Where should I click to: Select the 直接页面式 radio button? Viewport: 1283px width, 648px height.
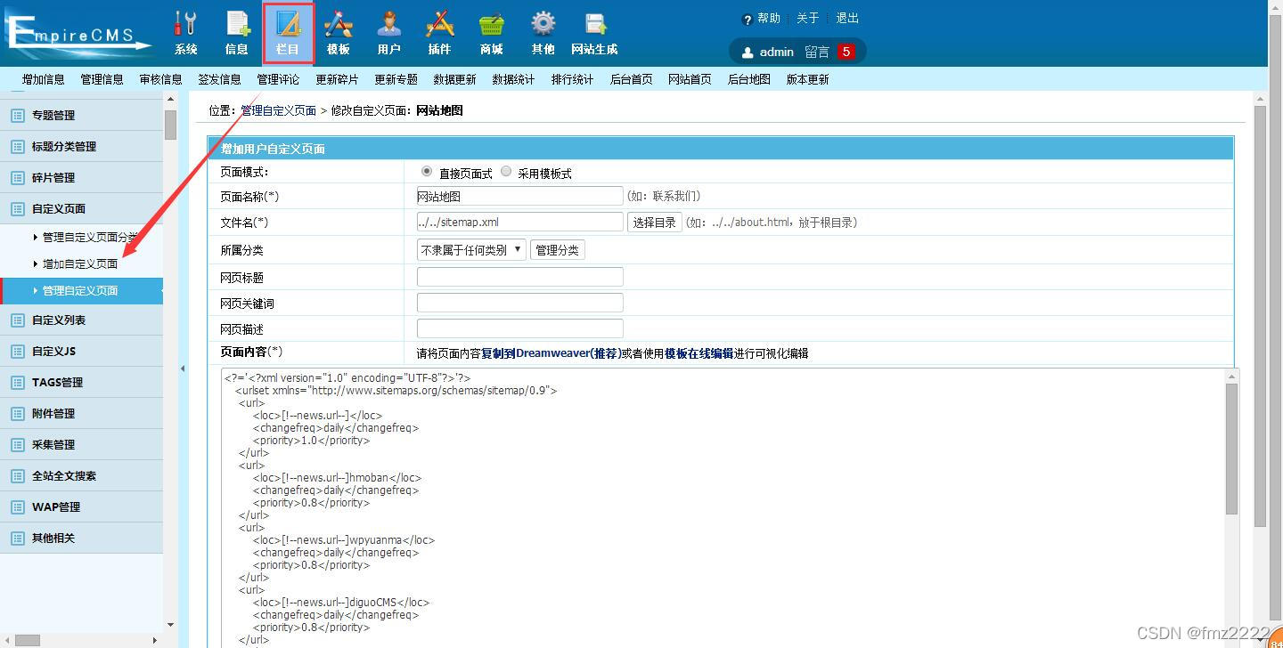tap(427, 171)
